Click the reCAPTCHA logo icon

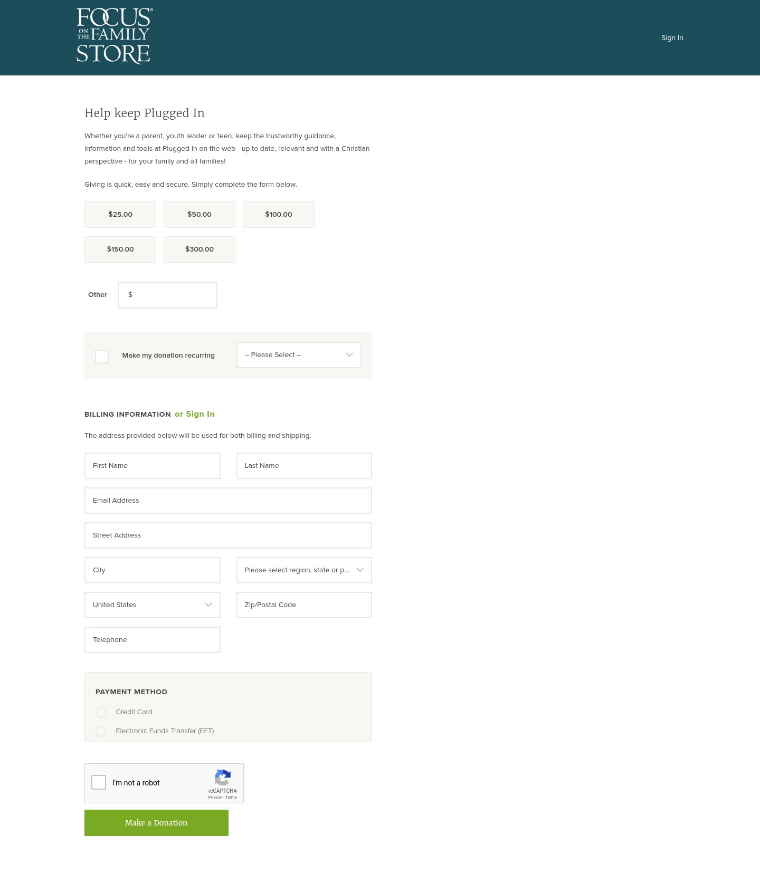[222, 778]
